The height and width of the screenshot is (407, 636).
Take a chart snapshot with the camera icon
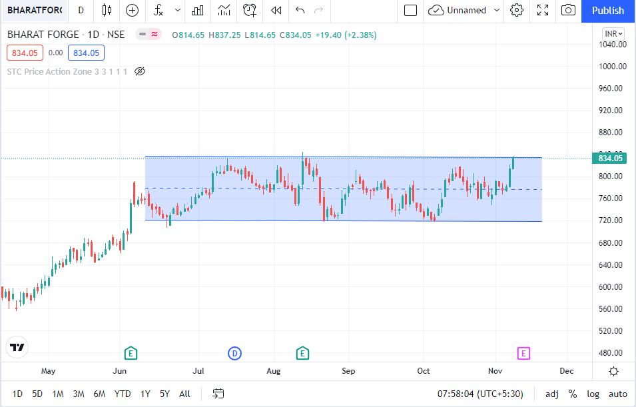pos(568,10)
